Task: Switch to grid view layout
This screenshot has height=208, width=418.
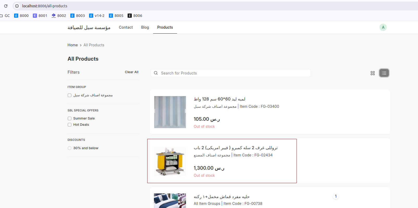Action: pos(372,73)
